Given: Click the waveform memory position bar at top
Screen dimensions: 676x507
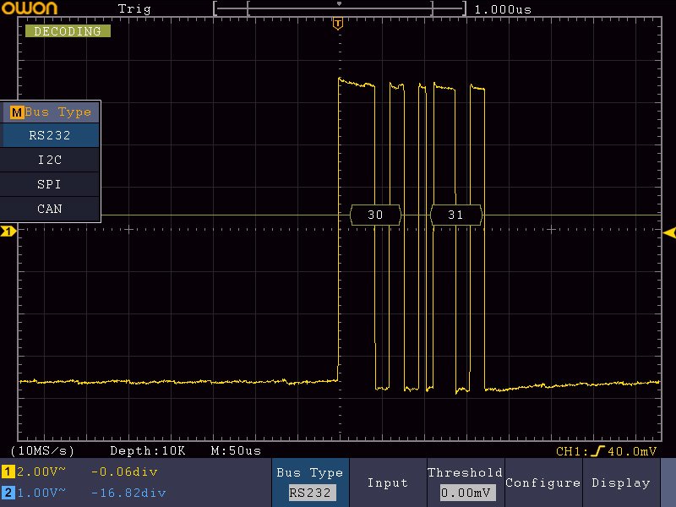Looking at the screenshot, I should 339,8.
